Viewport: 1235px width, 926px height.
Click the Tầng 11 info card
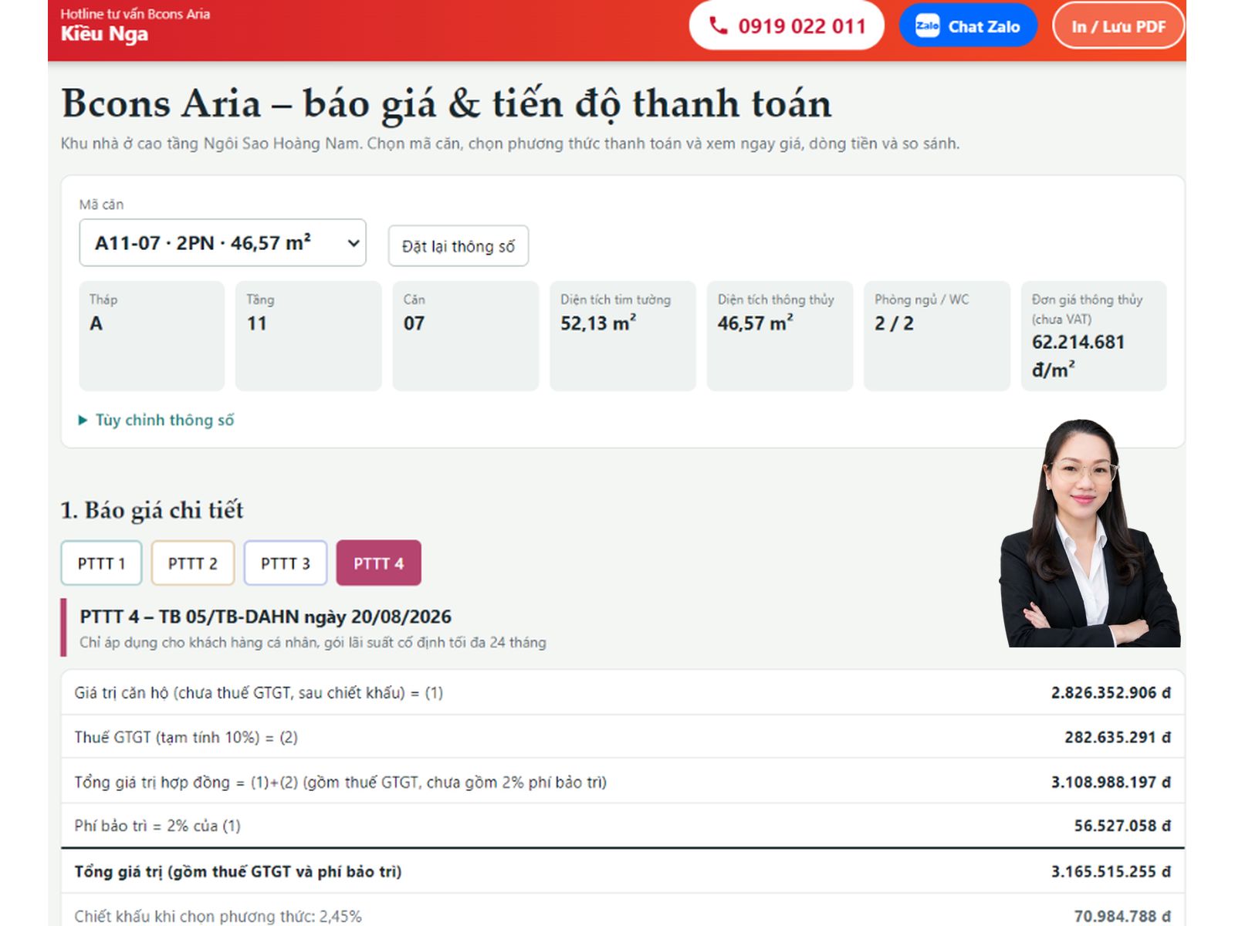click(309, 336)
